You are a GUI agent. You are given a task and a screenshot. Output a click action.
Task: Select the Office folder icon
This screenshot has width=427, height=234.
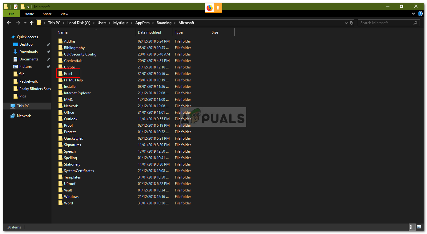60,113
